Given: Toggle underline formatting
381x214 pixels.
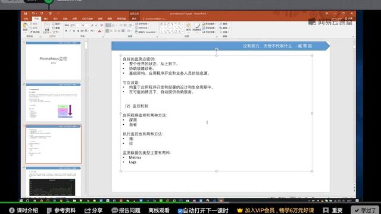Looking at the screenshot, I should pyautogui.click(x=74, y=31).
